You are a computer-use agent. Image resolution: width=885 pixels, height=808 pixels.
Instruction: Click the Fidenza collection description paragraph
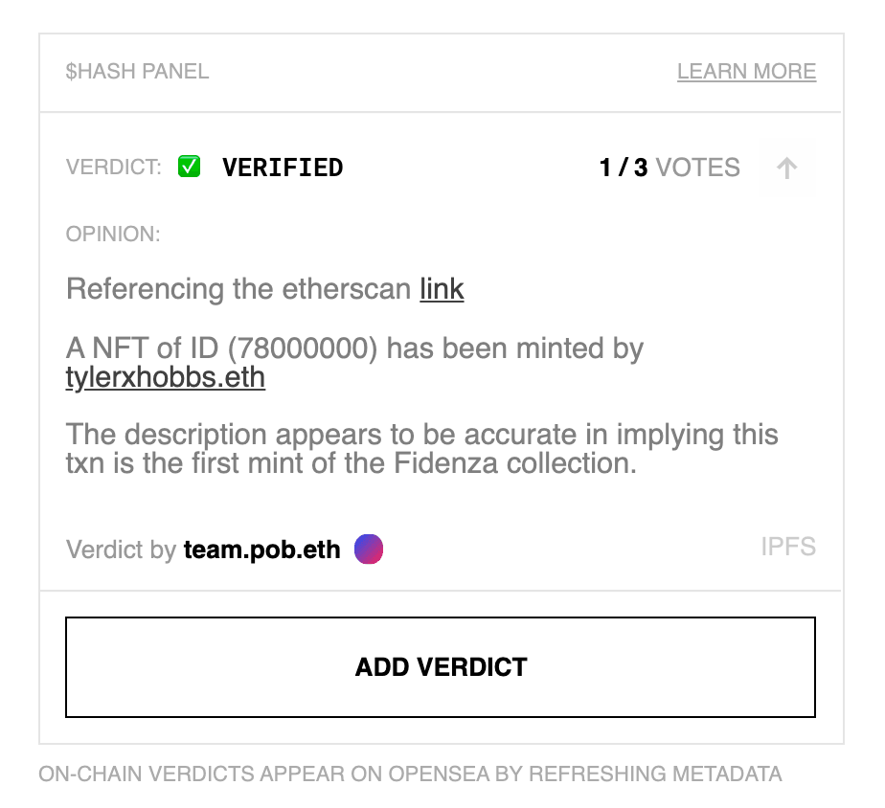422,449
